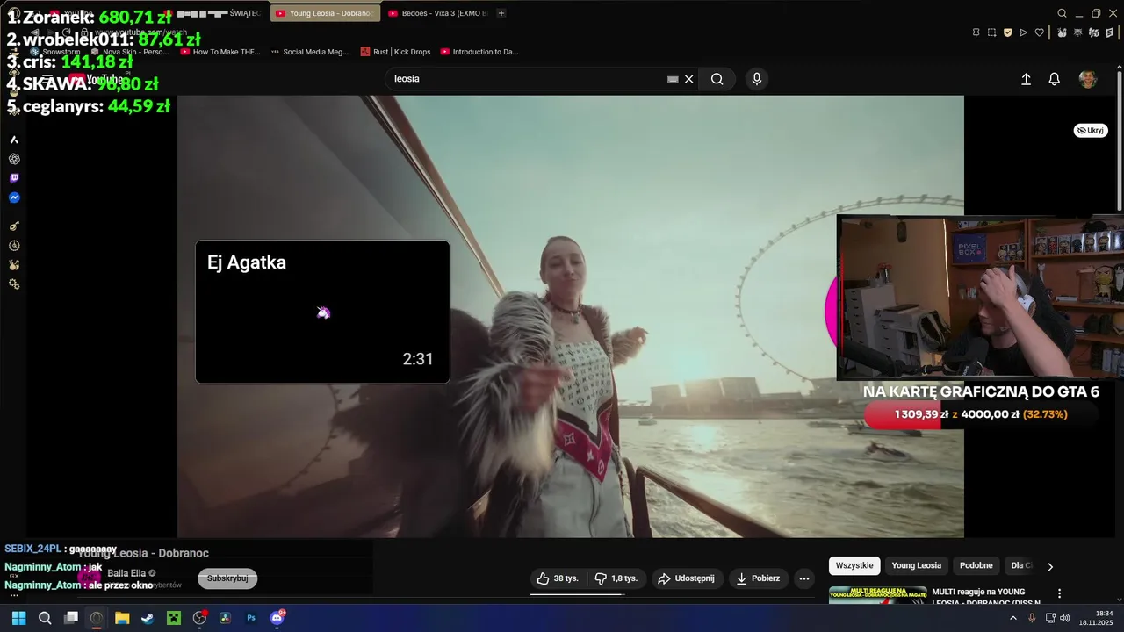Dislike the video with the thumbs down (1,8 tys.)
Image resolution: width=1124 pixels, height=632 pixels.
click(616, 578)
